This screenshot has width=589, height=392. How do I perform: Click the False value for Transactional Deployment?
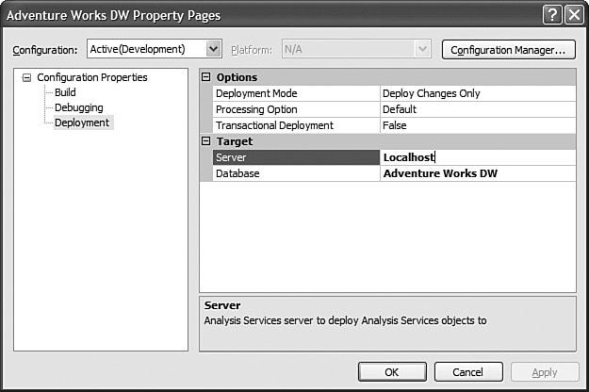478,125
